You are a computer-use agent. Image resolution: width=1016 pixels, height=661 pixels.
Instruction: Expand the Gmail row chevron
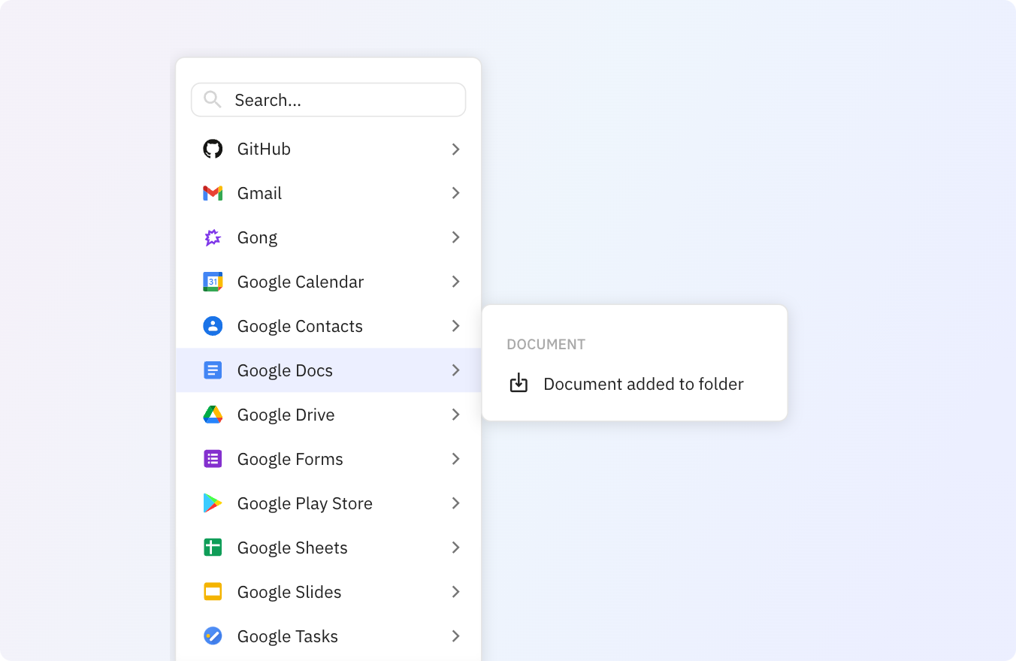click(x=455, y=193)
